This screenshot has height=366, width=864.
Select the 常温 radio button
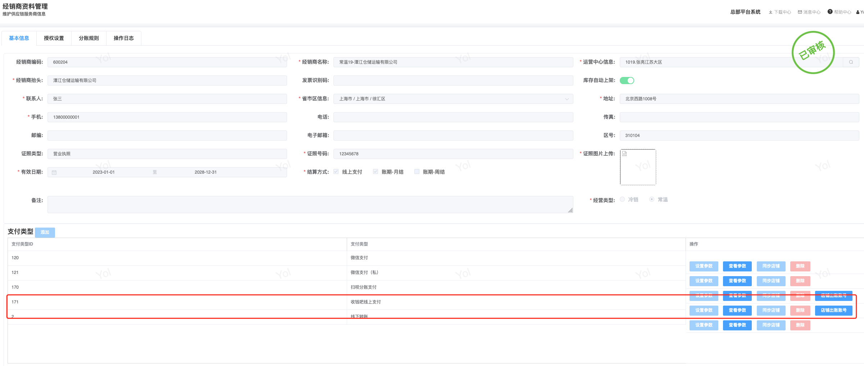pyautogui.click(x=652, y=200)
